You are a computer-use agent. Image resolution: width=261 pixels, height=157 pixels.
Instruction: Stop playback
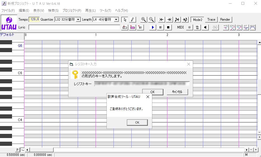click(x=168, y=27)
